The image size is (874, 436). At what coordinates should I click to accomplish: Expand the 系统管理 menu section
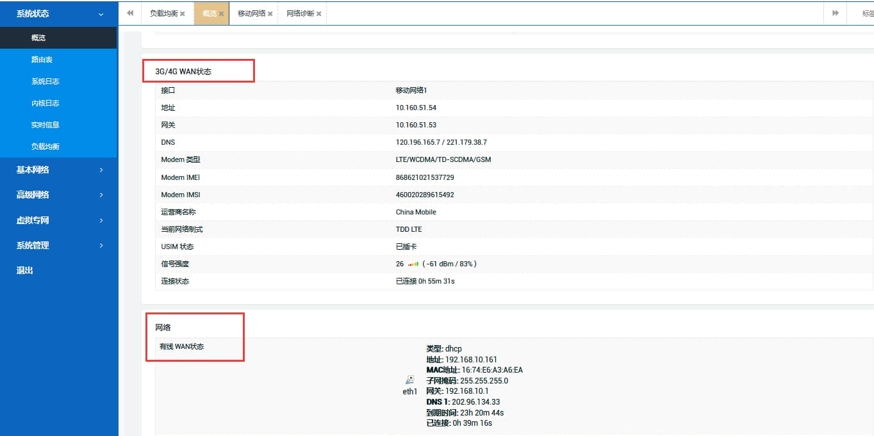[x=58, y=245]
